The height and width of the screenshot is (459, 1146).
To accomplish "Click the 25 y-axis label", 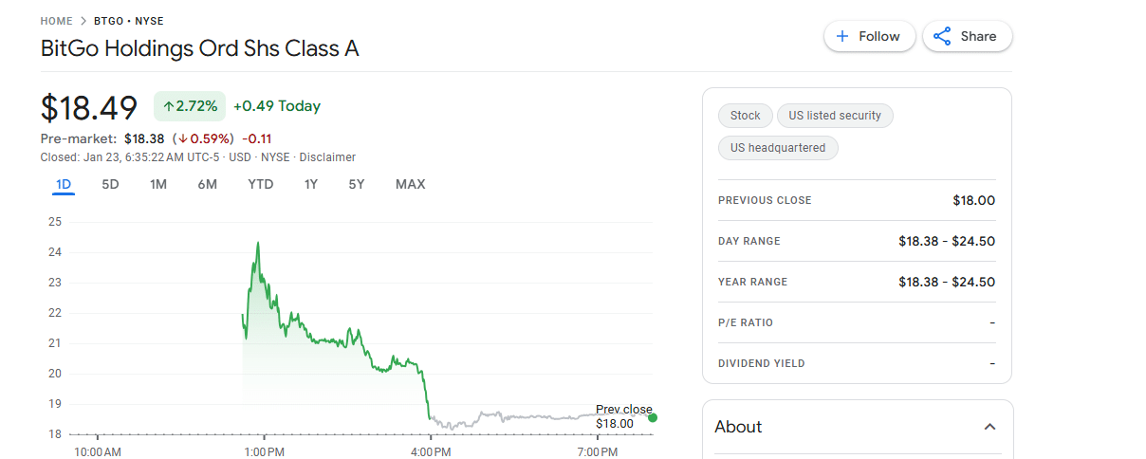I will coord(54,222).
